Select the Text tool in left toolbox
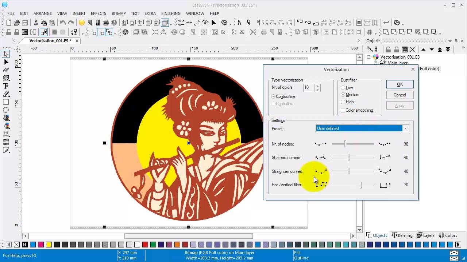Image resolution: width=467 pixels, height=262 pixels. click(6, 86)
